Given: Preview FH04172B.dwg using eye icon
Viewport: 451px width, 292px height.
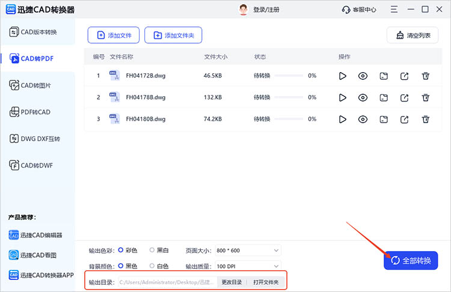Looking at the screenshot, I should [x=363, y=76].
